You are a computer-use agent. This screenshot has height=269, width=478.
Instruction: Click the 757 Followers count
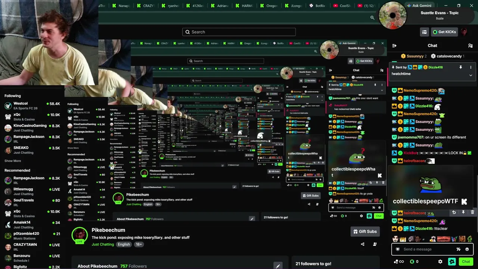[133, 266]
